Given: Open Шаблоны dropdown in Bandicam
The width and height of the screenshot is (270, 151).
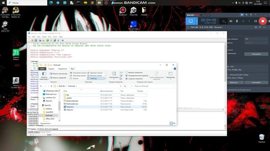Looking at the screenshot, I should [235, 83].
